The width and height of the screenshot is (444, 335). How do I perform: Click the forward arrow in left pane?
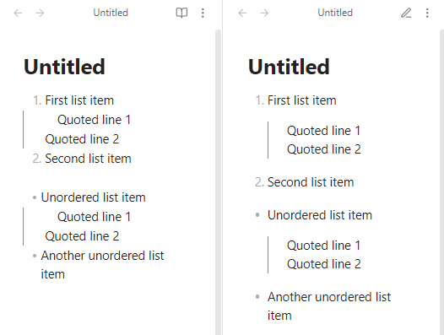(40, 13)
